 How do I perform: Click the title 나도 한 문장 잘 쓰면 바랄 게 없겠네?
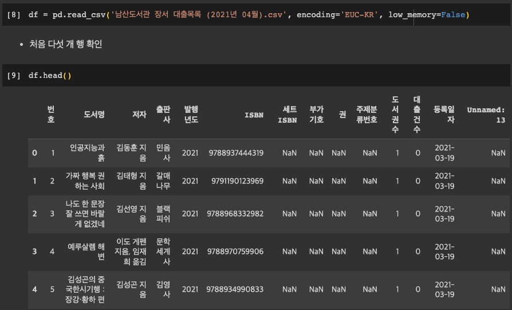[x=85, y=214]
